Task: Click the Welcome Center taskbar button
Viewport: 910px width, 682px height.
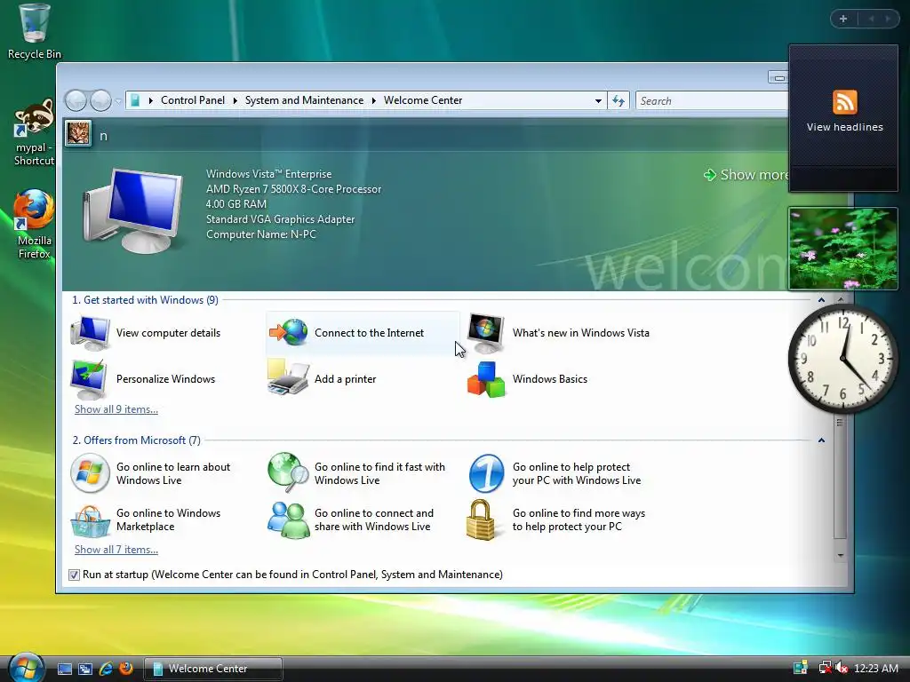Action: [x=213, y=669]
